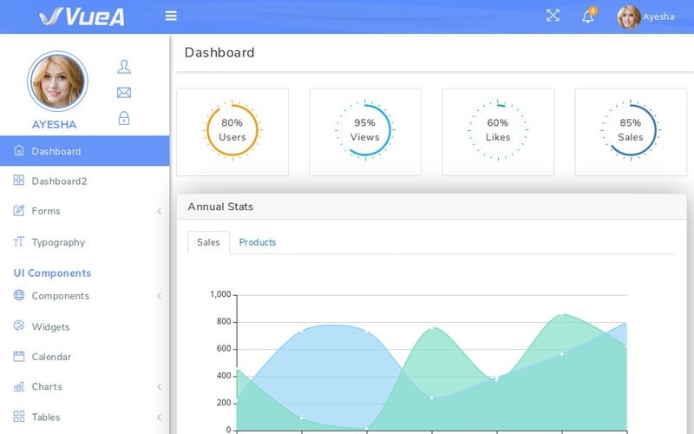Click the large sidebar profile photo
The height and width of the screenshot is (434, 694).
[x=57, y=81]
